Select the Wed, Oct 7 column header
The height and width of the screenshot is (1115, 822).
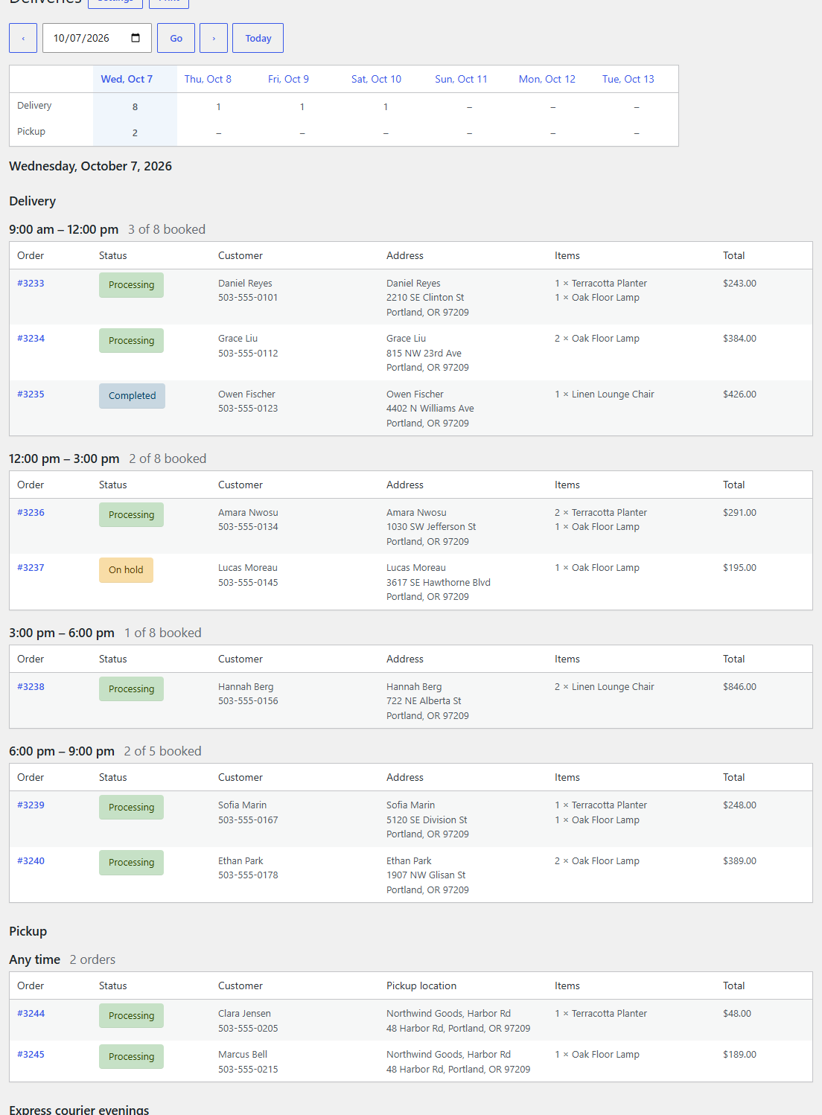click(127, 79)
